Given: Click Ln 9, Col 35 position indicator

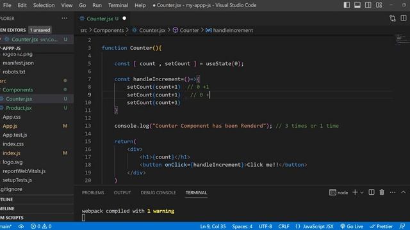Looking at the screenshot, I should click(213, 226).
